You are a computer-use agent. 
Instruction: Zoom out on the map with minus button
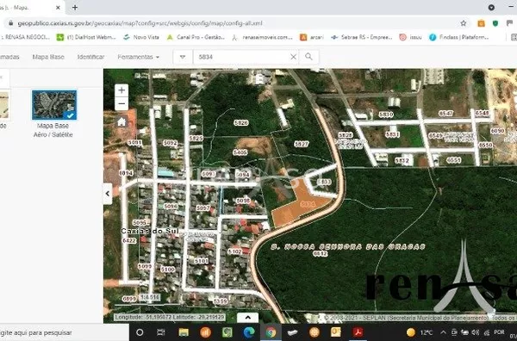pyautogui.click(x=121, y=104)
